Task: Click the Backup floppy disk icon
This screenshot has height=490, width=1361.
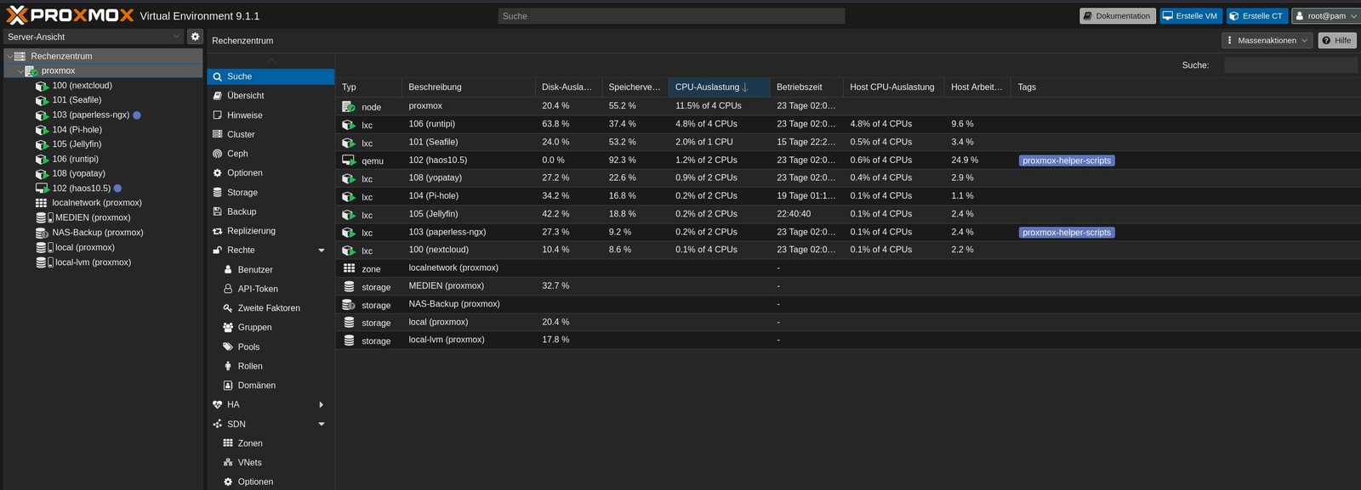Action: (218, 211)
